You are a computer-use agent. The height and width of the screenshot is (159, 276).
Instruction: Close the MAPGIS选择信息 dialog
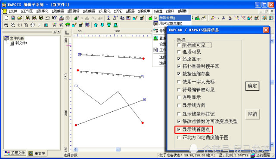[x=266, y=30]
